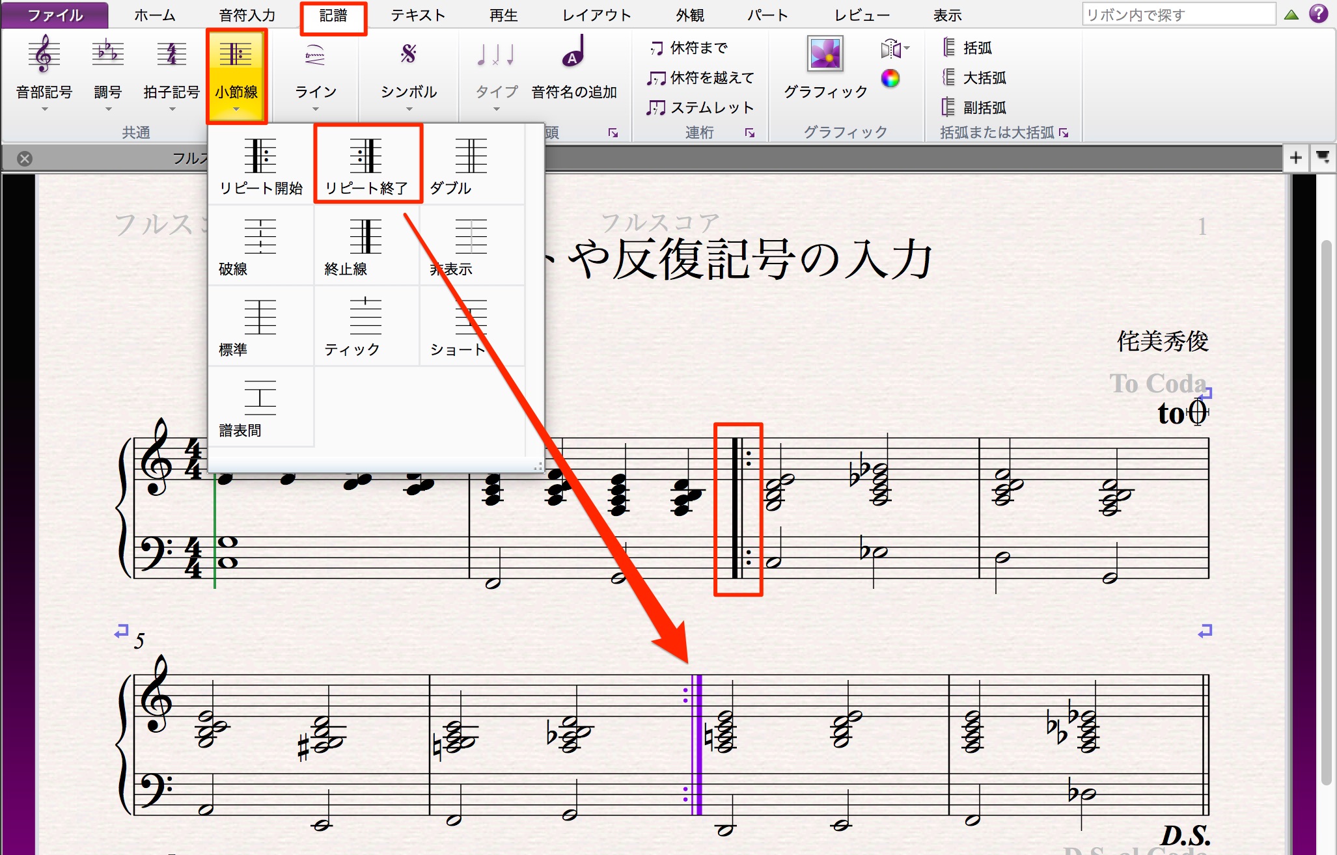
Task: Open the 音部記号 clef dropdown
Action: (x=44, y=73)
